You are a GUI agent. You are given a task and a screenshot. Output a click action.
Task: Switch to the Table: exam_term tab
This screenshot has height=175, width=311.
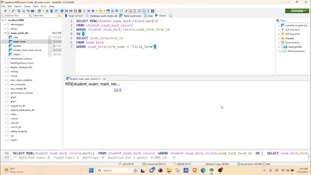coord(131,16)
